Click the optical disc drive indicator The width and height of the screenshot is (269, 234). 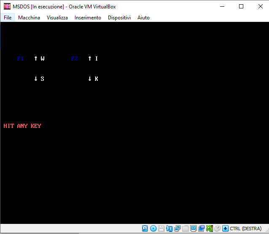pos(153,229)
